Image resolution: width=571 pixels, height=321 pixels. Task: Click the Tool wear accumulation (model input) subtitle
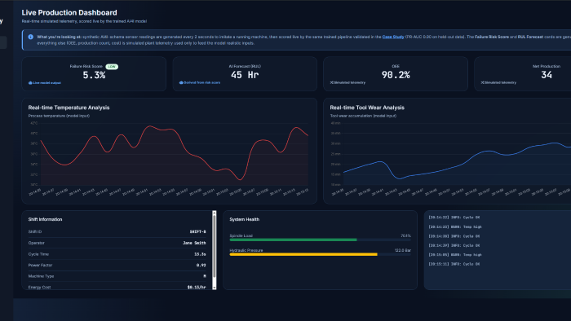coord(363,116)
